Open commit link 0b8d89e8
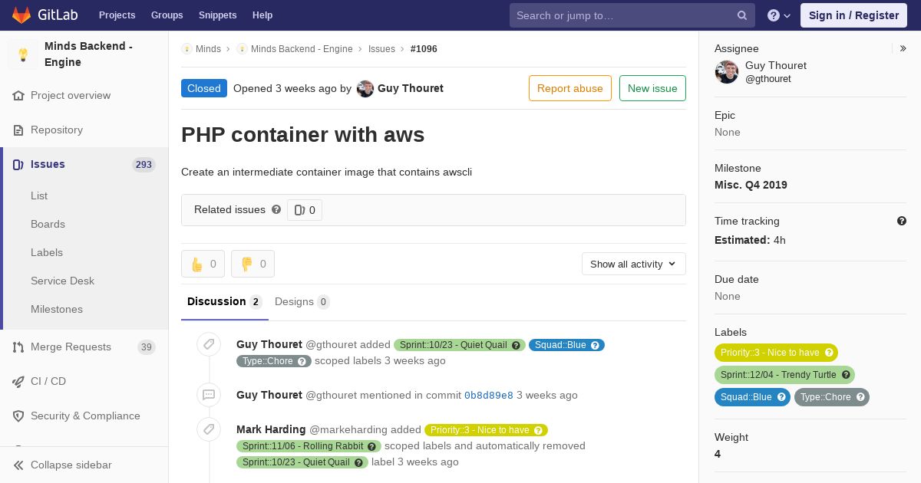The height and width of the screenshot is (483, 921). tap(489, 396)
